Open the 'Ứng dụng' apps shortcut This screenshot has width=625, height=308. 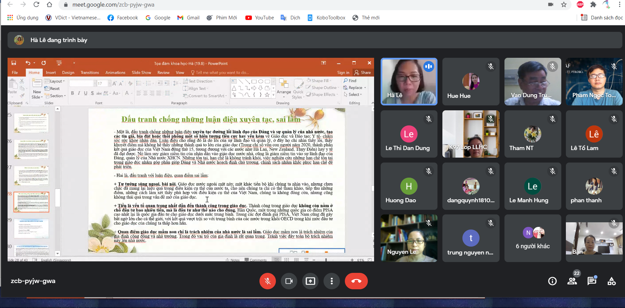click(x=23, y=18)
